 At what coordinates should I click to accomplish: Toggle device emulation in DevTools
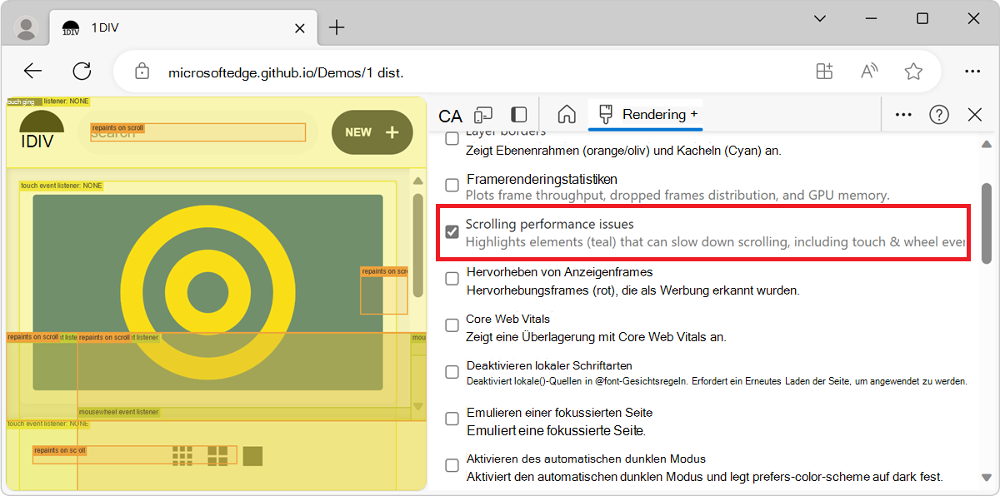coord(483,114)
